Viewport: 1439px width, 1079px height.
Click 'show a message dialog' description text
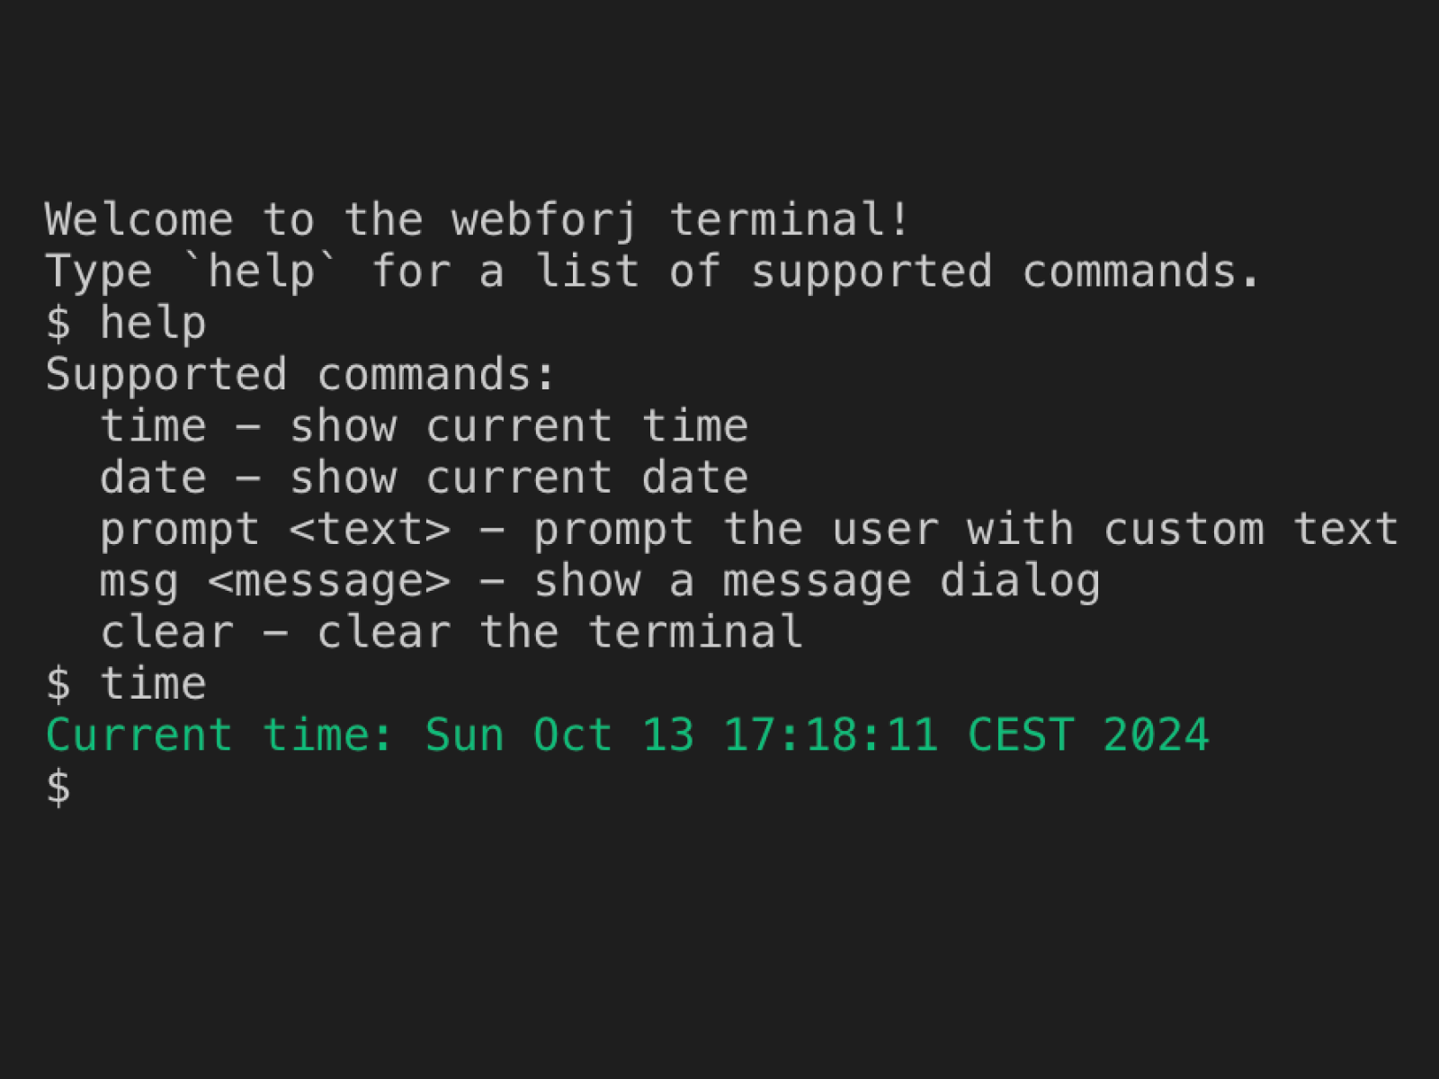point(817,581)
